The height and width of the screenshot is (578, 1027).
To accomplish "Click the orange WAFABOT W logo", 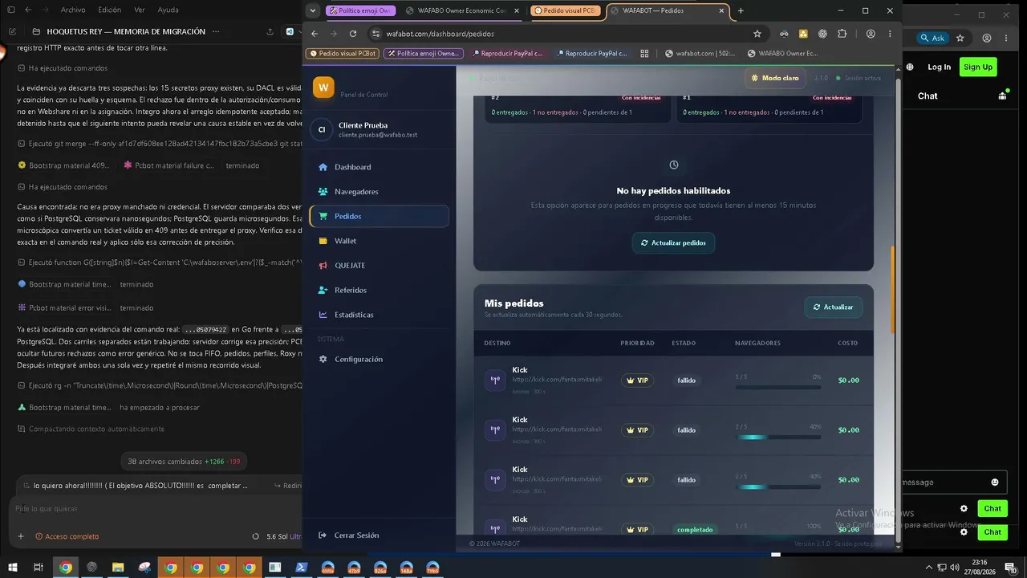I will coord(323,88).
